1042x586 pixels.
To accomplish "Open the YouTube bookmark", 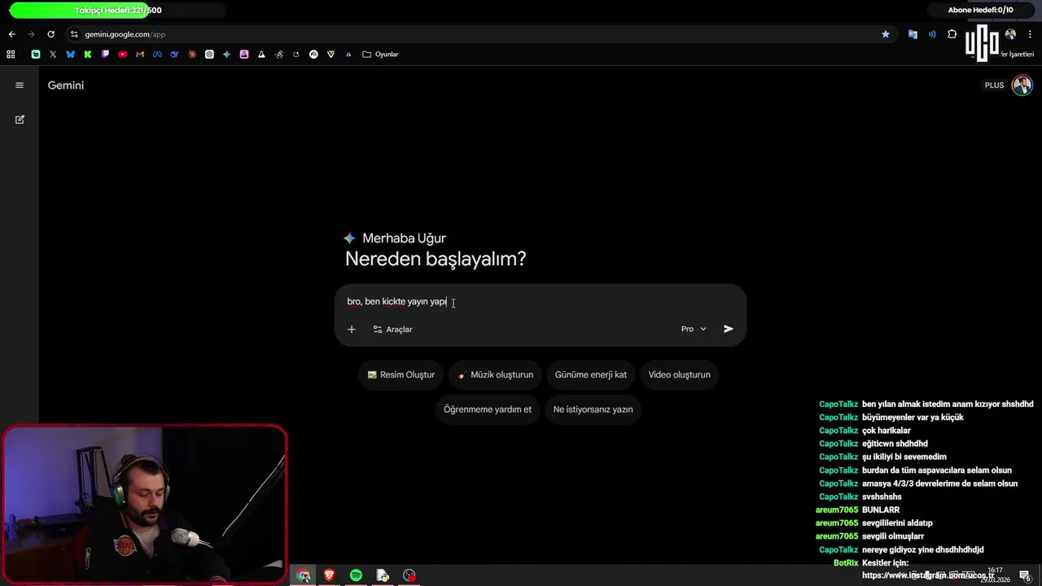I will click(x=123, y=55).
